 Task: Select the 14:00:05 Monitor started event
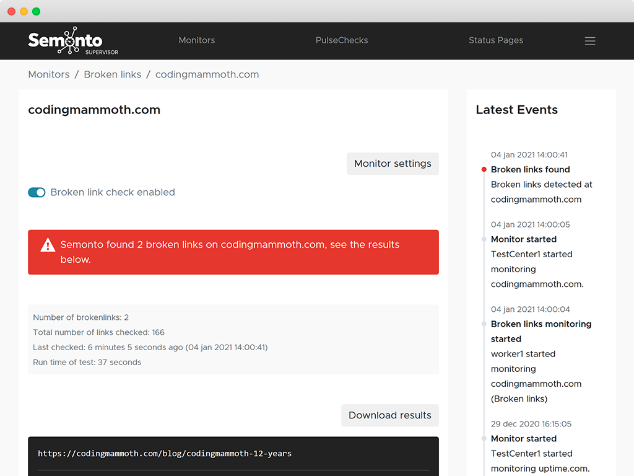click(x=523, y=239)
